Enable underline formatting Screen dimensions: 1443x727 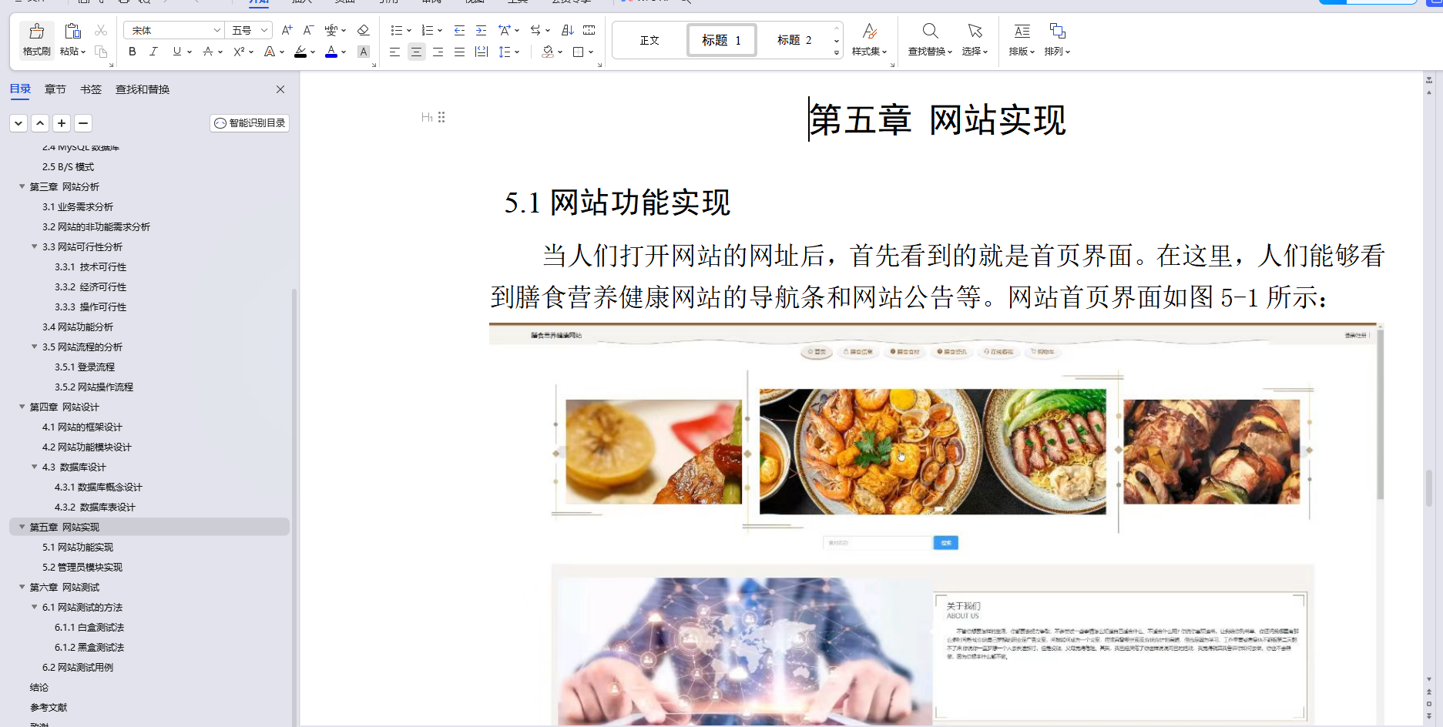click(x=176, y=52)
